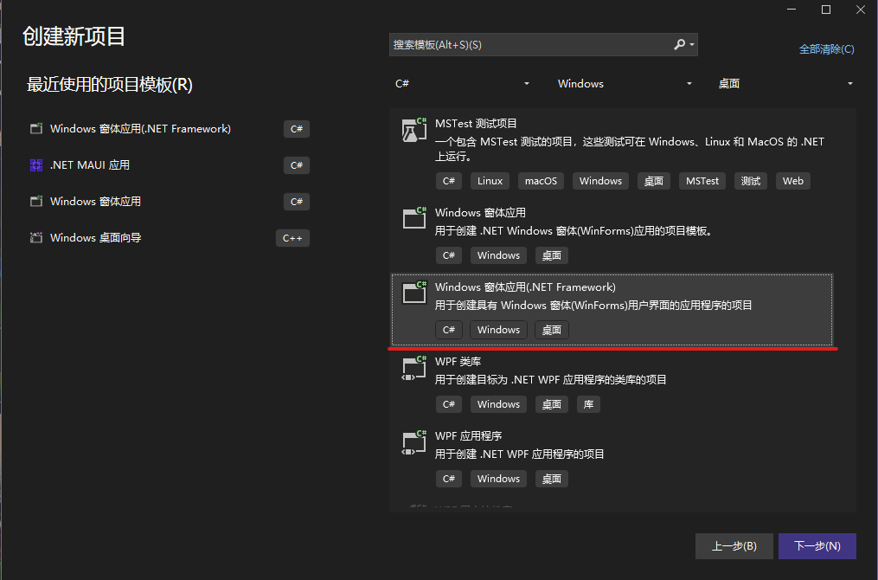Click the 全部清除(C) link
This screenshot has width=878, height=580.
click(826, 49)
